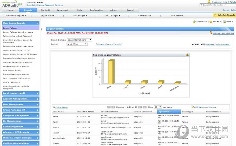Click the Manage Custom Periods link
This screenshot has width=236, height=146.
[109, 44]
